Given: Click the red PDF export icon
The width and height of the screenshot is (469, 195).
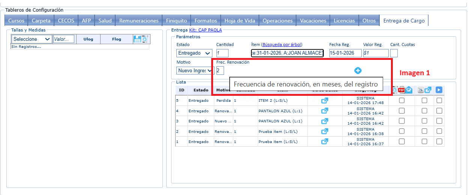Looking at the screenshot, I should 401,90.
